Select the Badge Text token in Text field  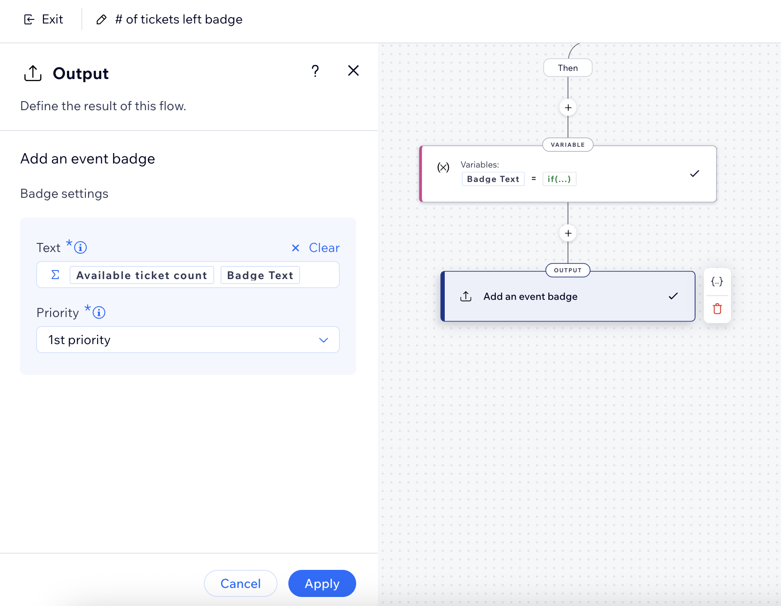pos(260,275)
